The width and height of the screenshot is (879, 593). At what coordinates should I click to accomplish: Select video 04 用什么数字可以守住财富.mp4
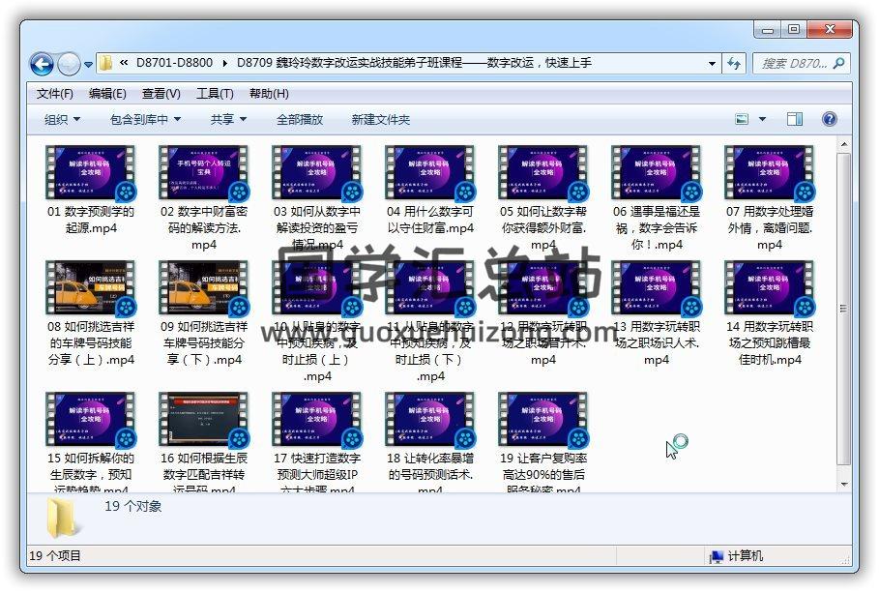430,191
